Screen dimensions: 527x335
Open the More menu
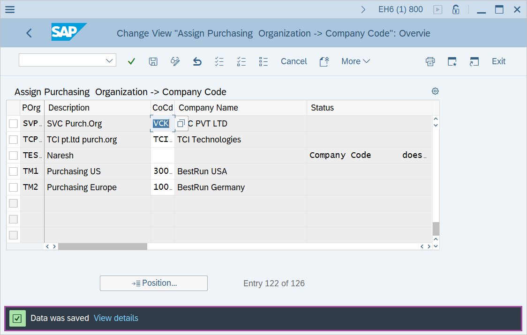point(355,61)
